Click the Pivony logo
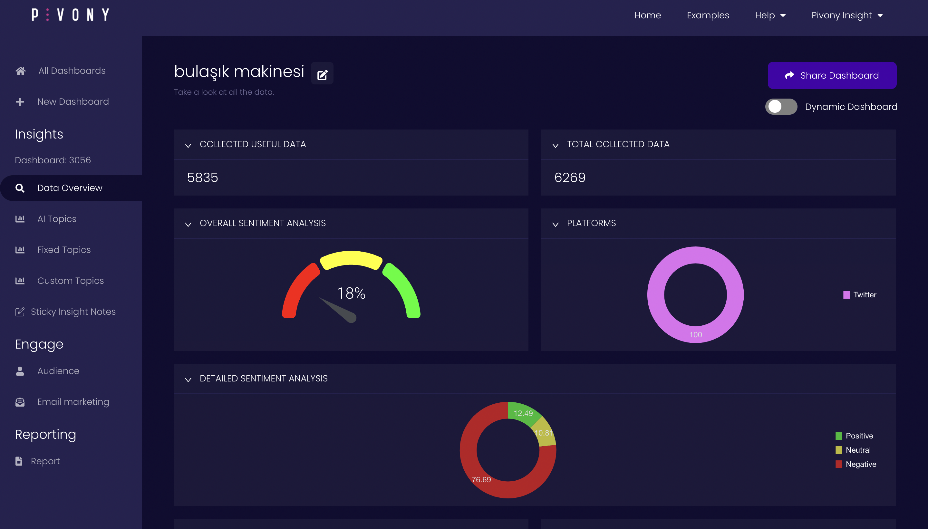This screenshot has height=529, width=928. (70, 15)
